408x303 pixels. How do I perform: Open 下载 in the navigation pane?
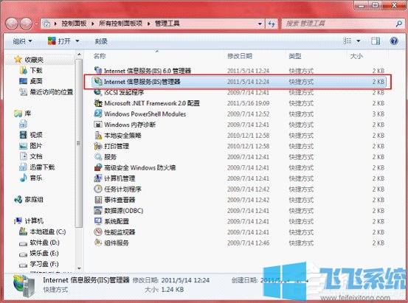[x=36, y=71]
